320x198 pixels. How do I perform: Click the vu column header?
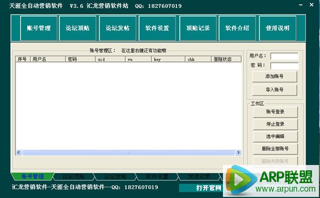(138, 59)
